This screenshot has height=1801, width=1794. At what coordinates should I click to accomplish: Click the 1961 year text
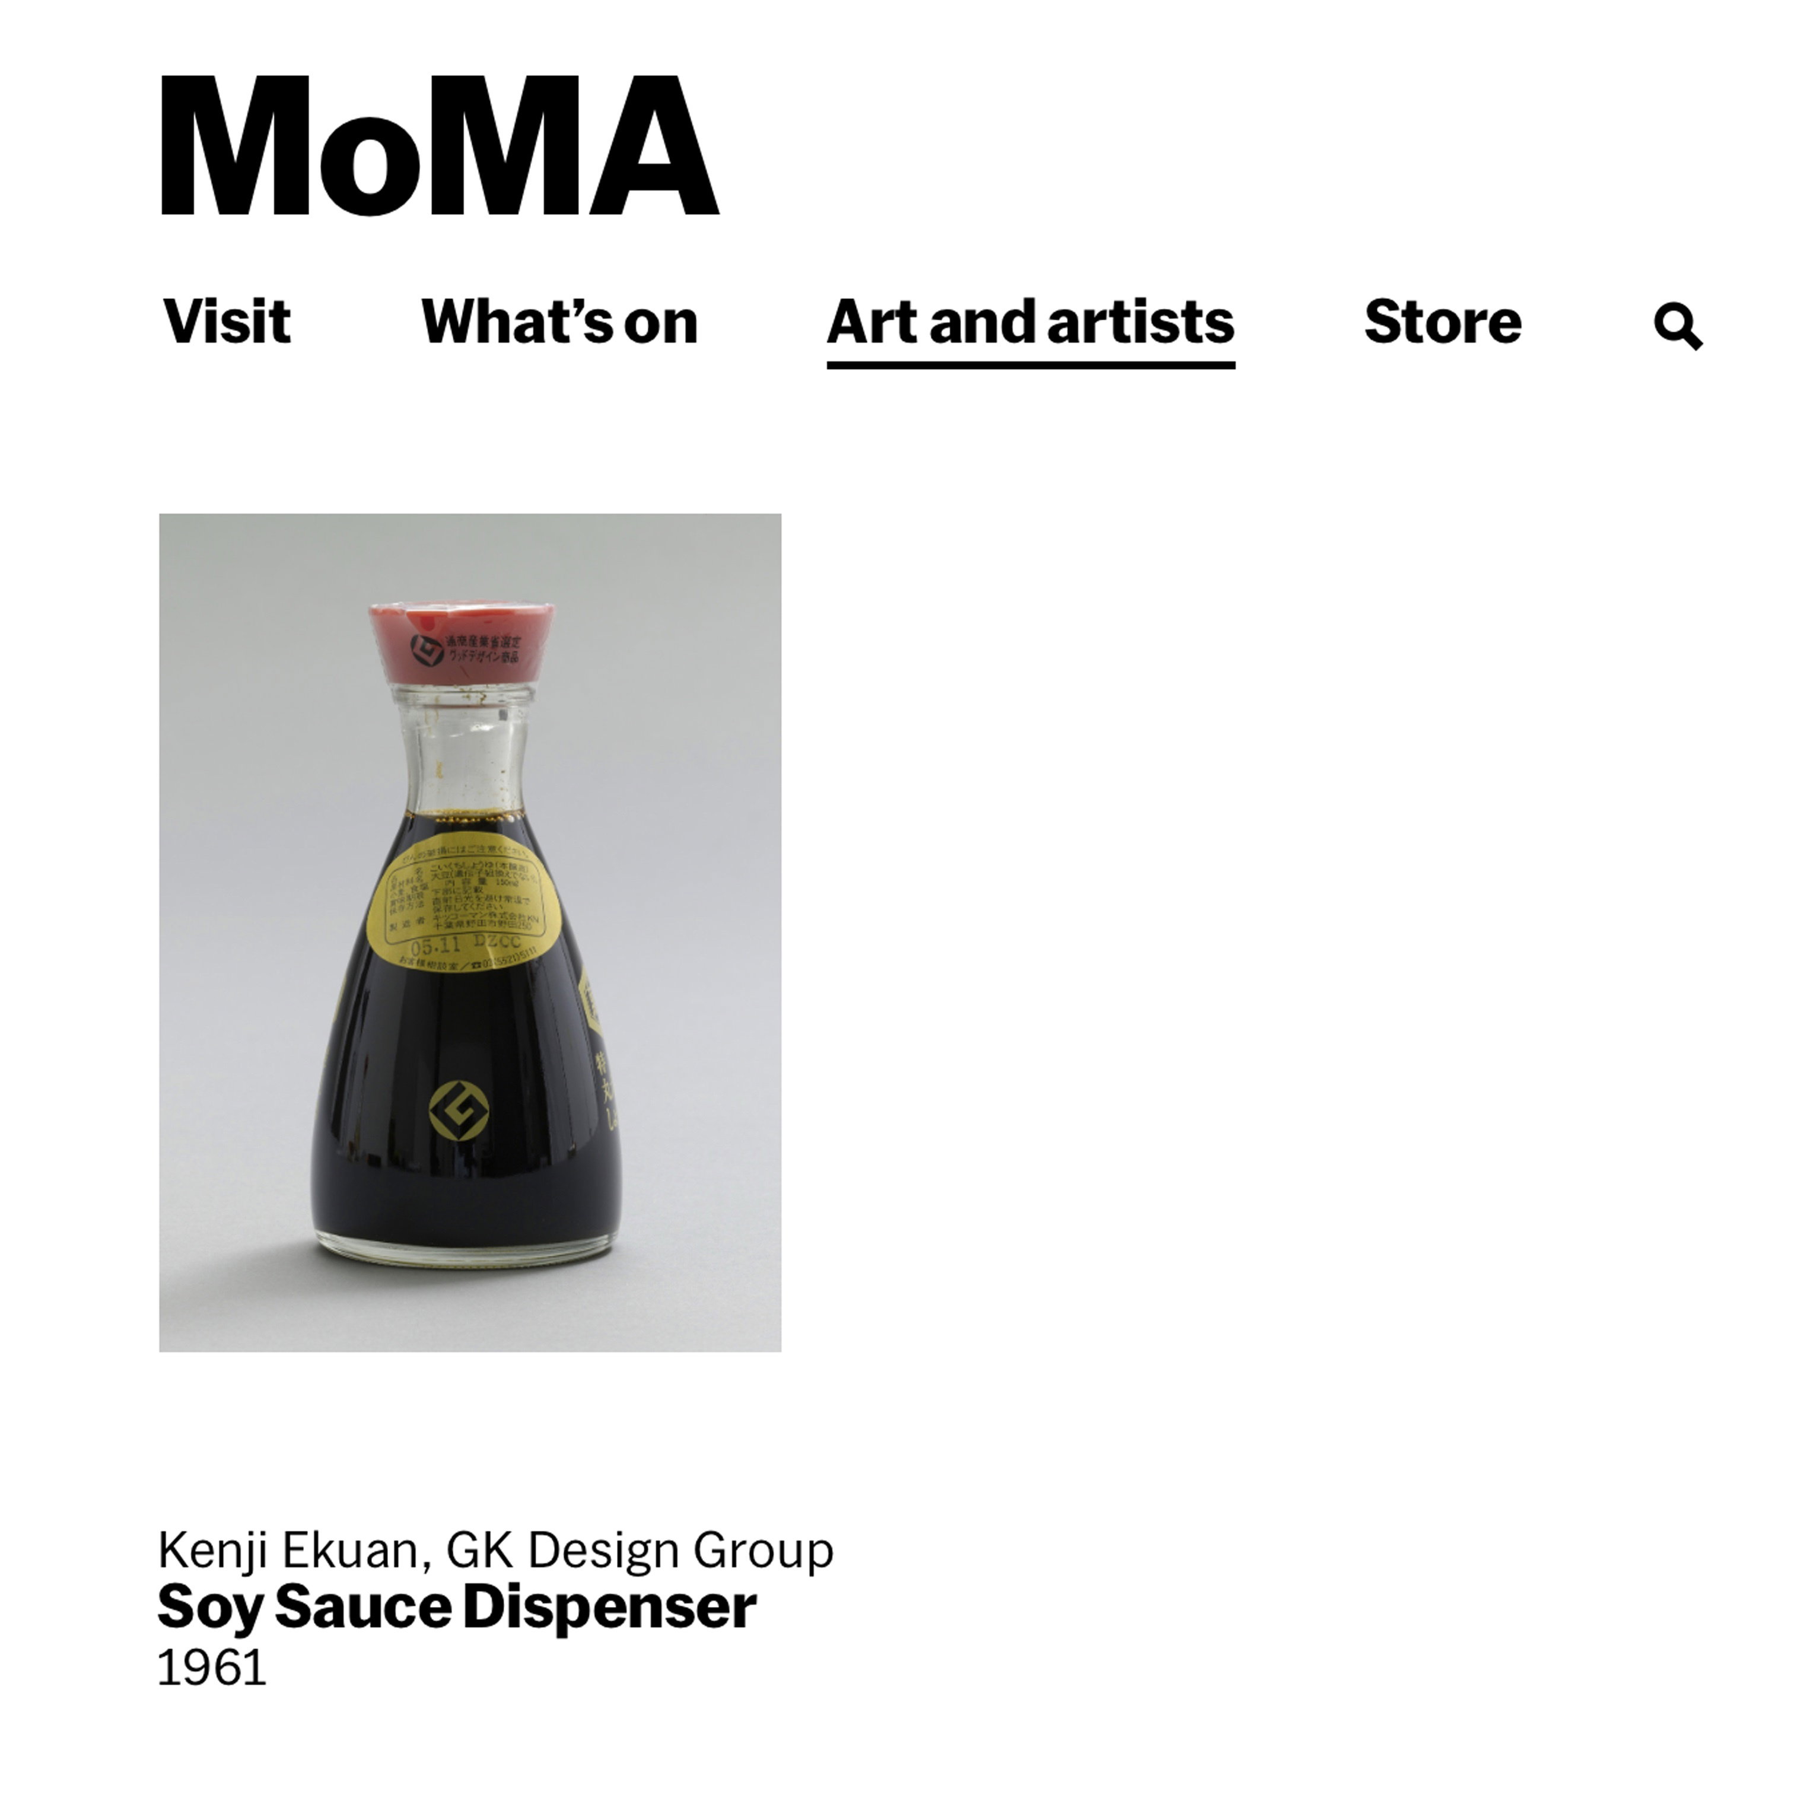[x=212, y=1668]
